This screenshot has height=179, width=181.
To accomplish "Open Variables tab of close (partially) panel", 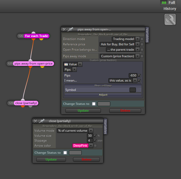I will tap(105, 127).
